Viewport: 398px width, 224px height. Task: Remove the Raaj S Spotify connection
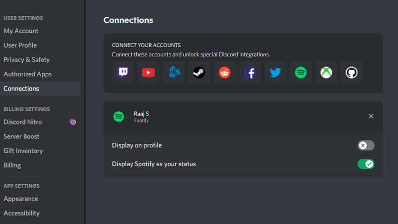click(x=371, y=116)
